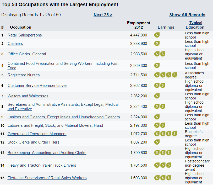Click third dollar icon in Truck Drivers row
Screen dimensions: 213x185
point(168,165)
